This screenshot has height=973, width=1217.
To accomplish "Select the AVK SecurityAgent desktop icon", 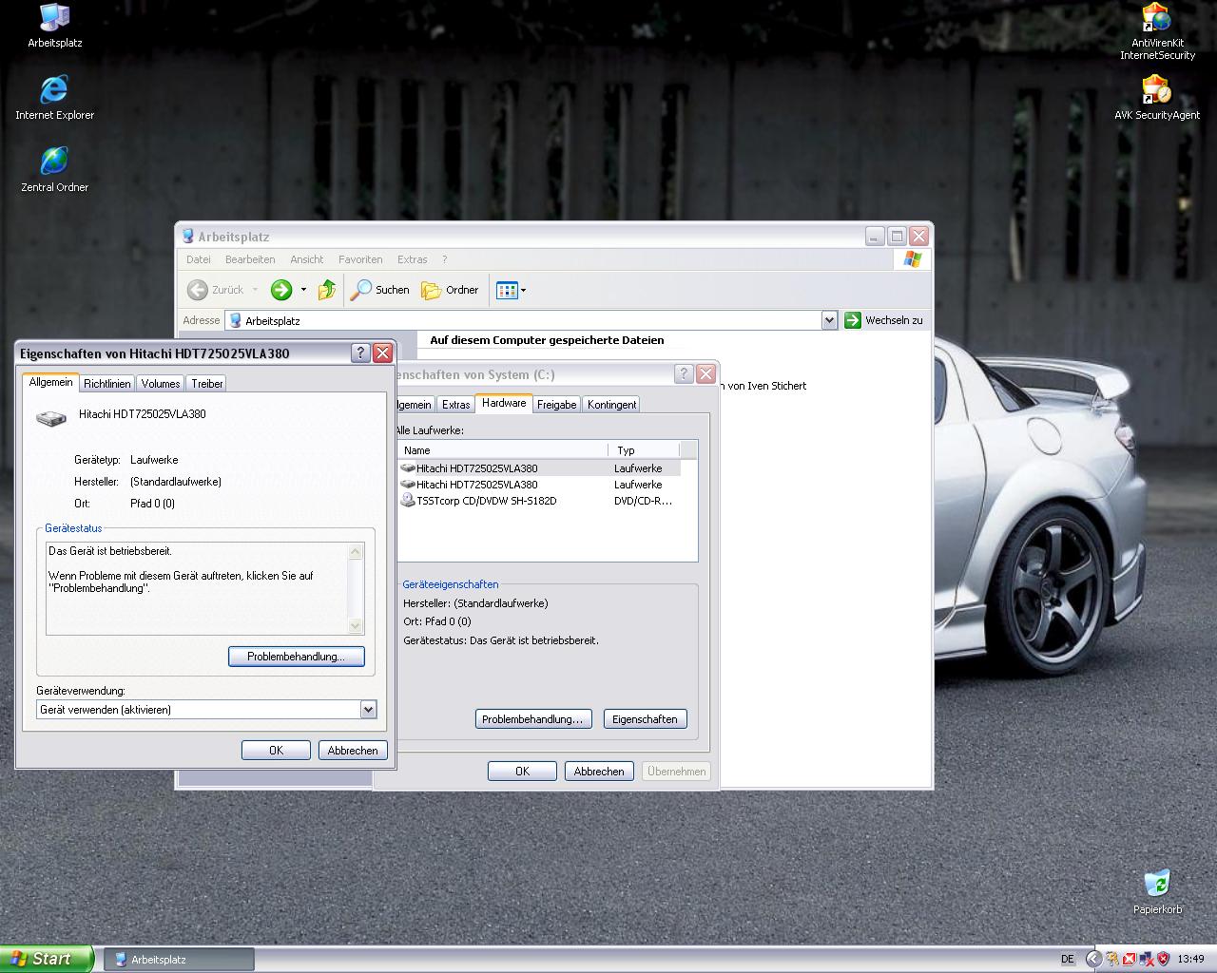I will pos(1156,98).
